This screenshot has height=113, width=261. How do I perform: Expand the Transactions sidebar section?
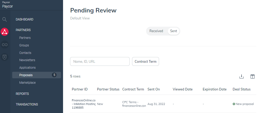point(27,104)
